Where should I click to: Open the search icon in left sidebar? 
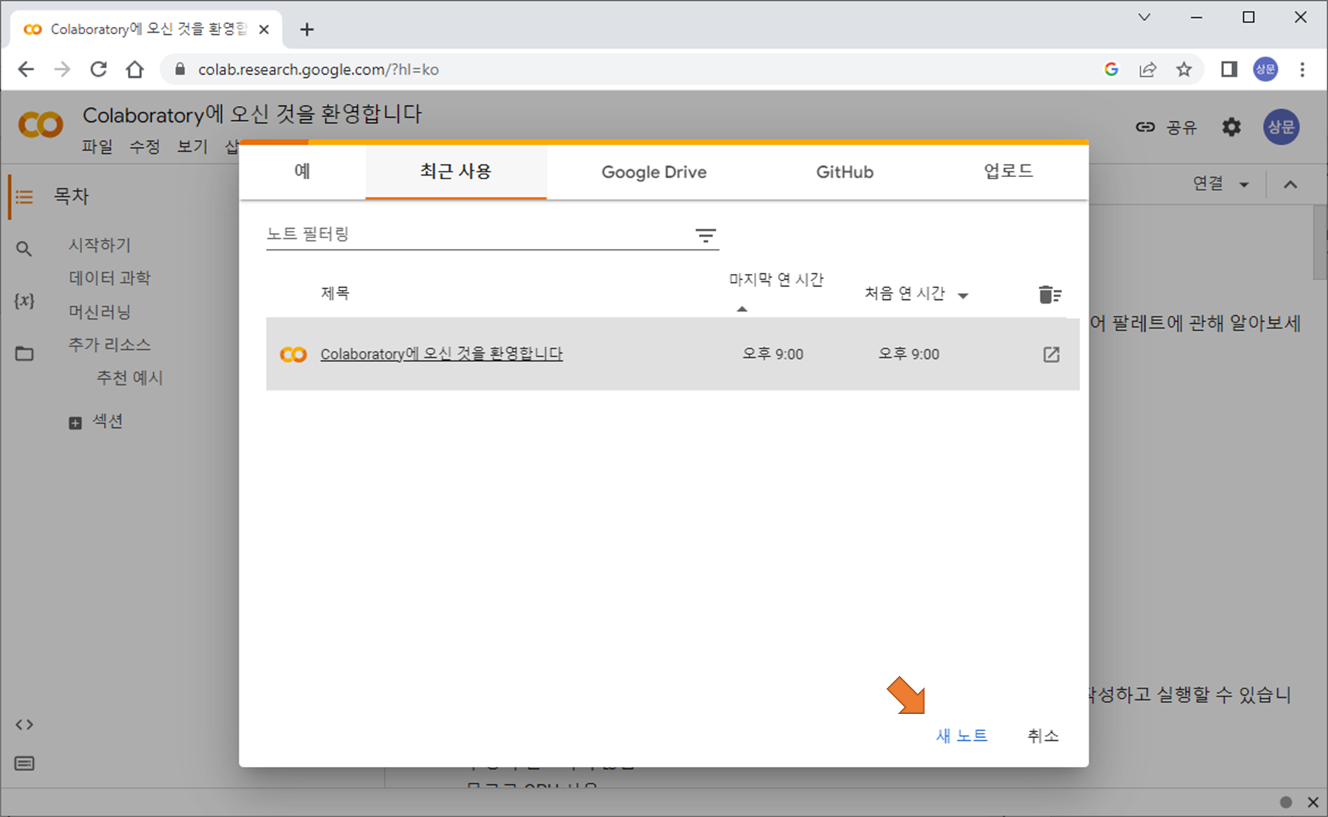click(x=24, y=249)
